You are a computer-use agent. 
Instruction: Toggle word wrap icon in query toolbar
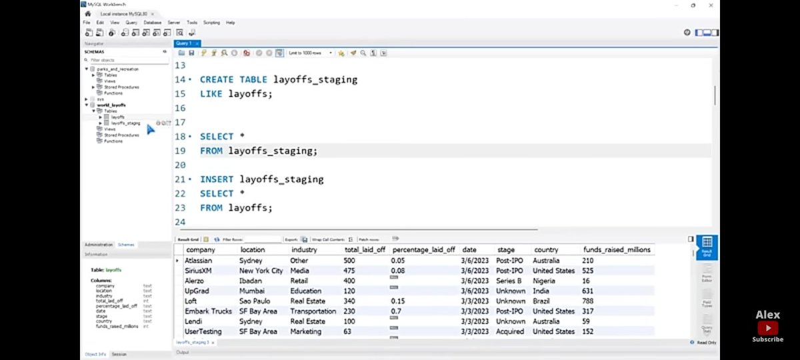pos(383,53)
